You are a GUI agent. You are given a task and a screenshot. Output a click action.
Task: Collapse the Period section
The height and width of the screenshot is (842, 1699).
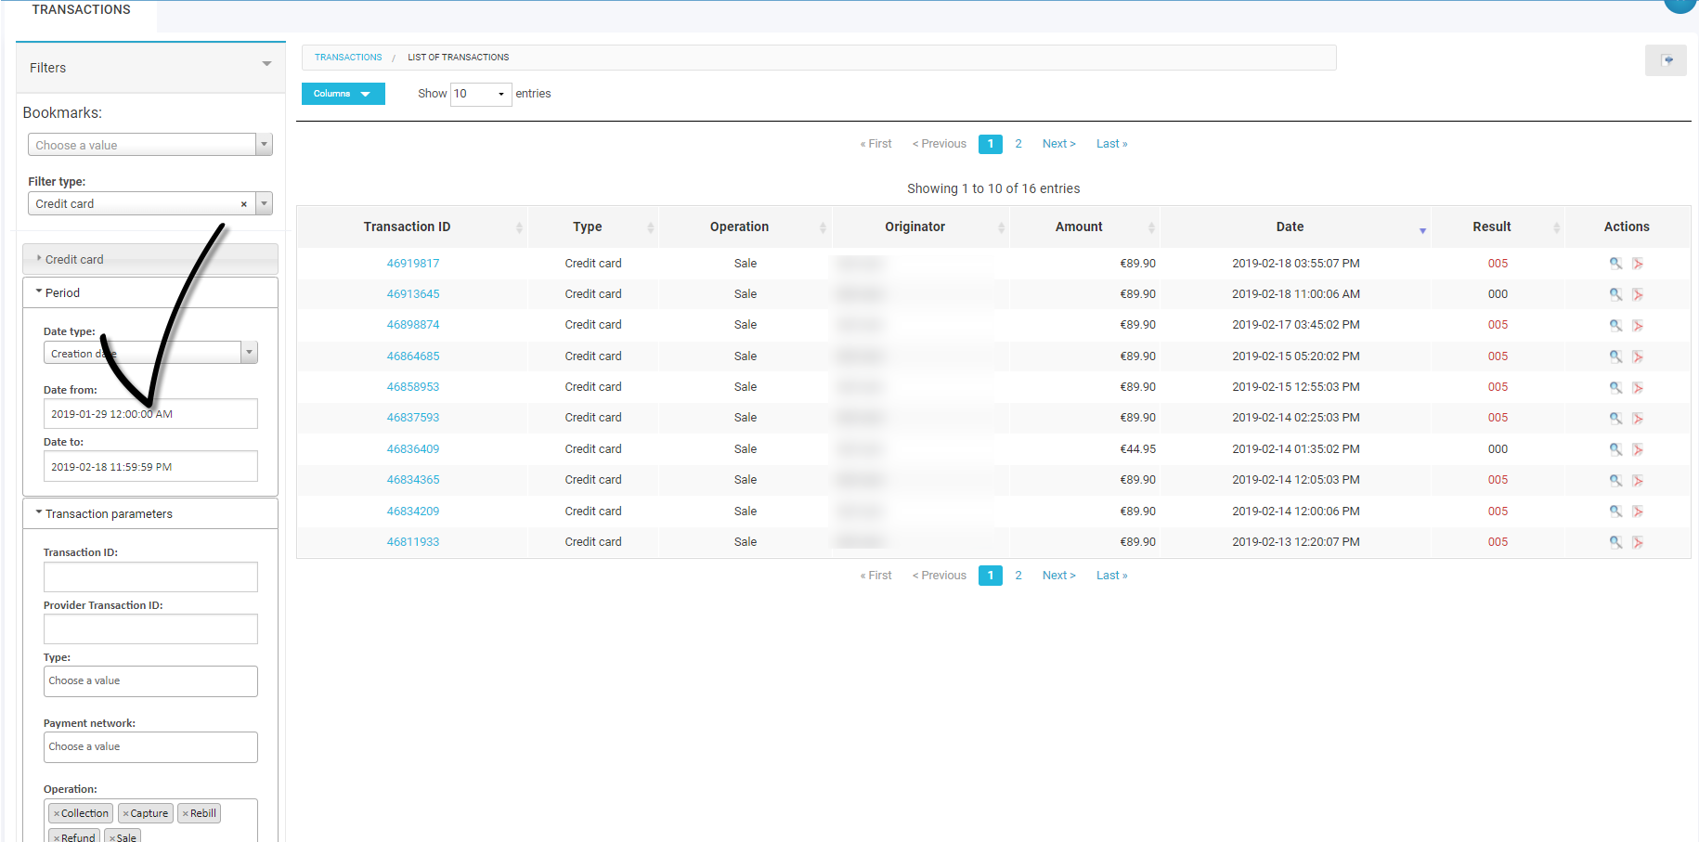pos(150,292)
